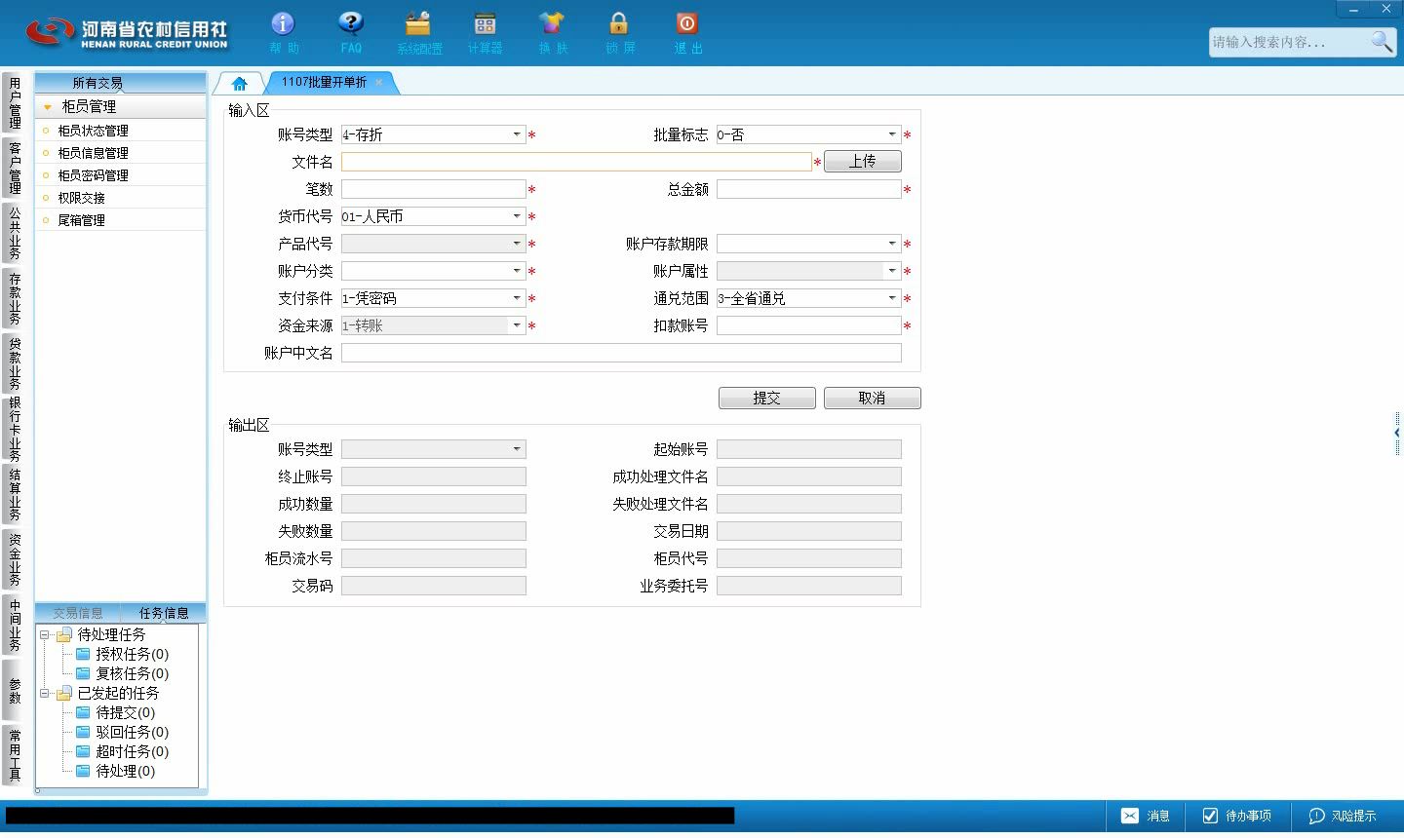Open the 帮助 help icon

[x=283, y=24]
